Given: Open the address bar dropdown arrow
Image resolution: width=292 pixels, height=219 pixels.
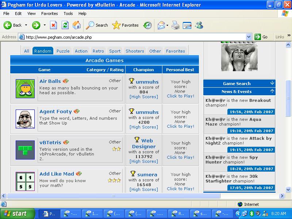Looking at the screenshot, I should coord(249,37).
